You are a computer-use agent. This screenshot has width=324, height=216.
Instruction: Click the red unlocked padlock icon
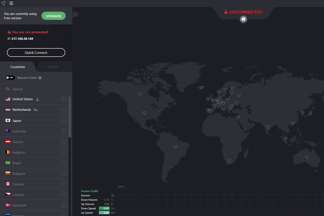226,12
